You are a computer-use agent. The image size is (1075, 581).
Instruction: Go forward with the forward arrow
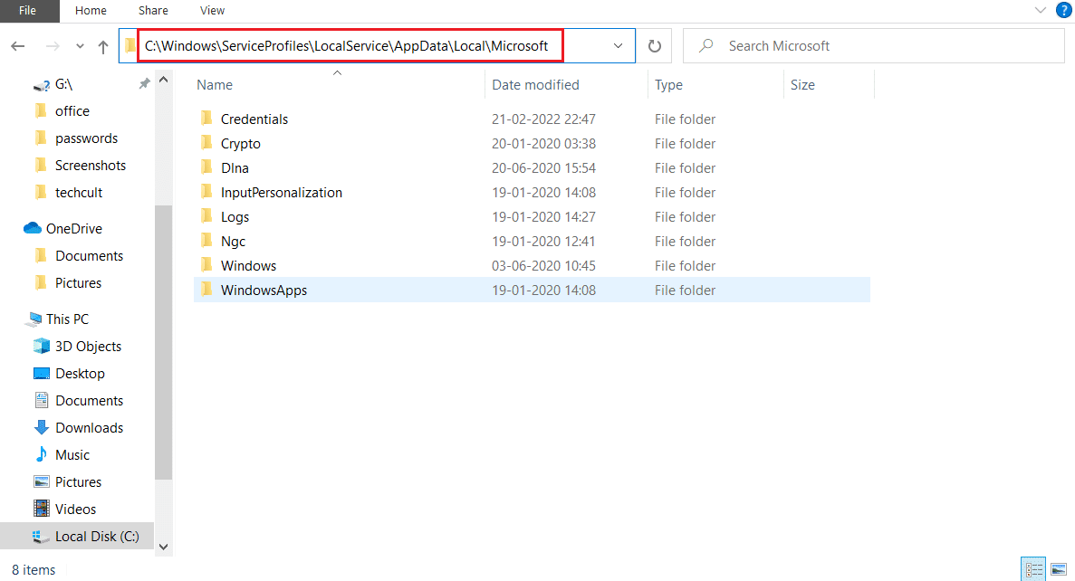coord(53,46)
